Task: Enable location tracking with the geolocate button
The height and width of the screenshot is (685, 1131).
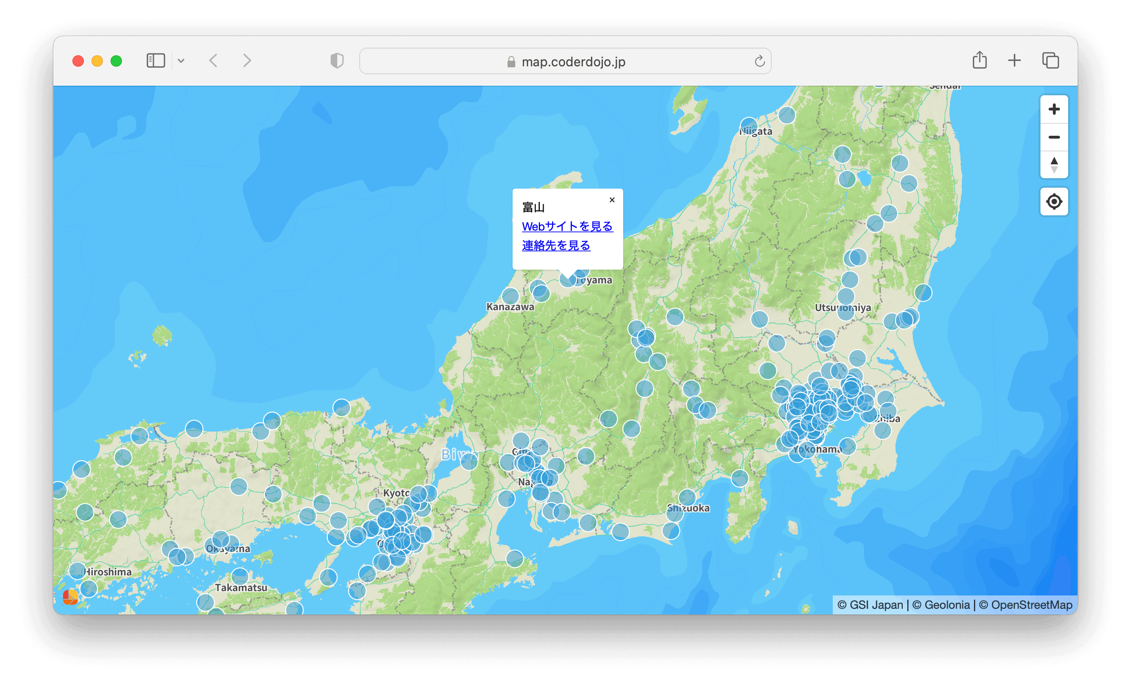Action: 1054,201
